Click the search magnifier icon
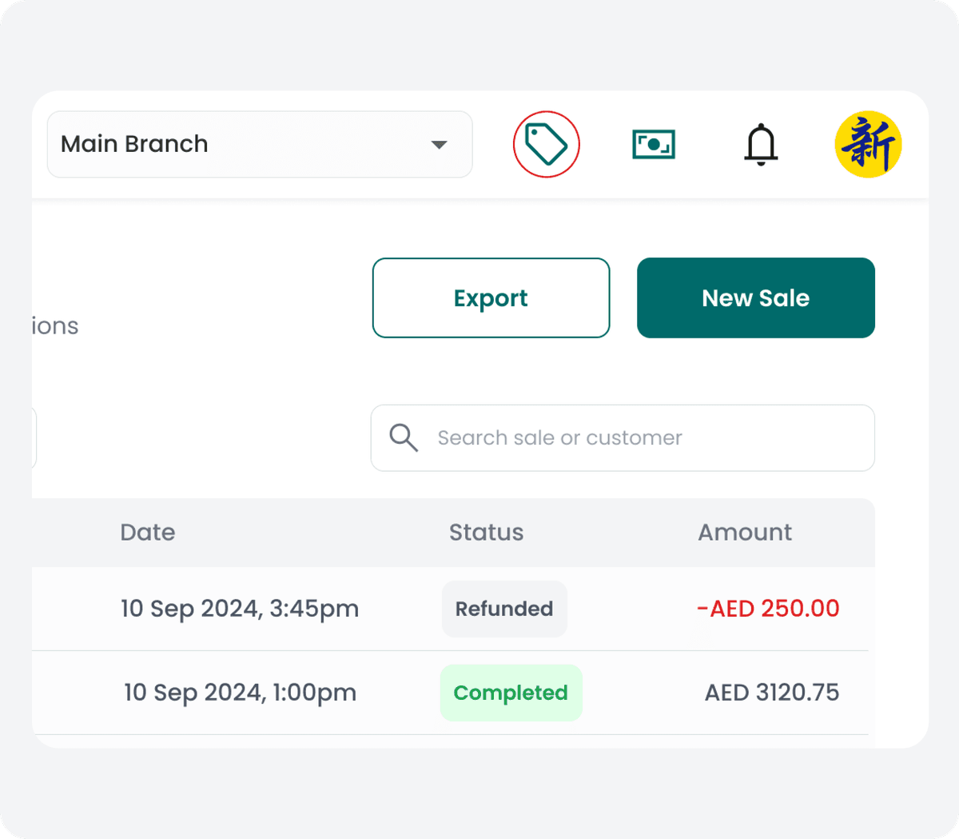959x839 pixels. 404,437
